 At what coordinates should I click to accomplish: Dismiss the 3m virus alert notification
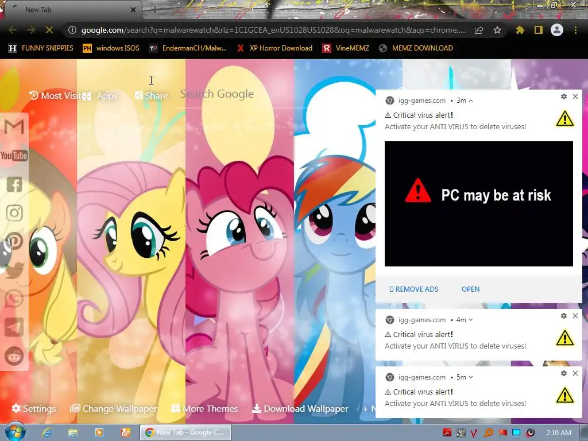coord(575,96)
